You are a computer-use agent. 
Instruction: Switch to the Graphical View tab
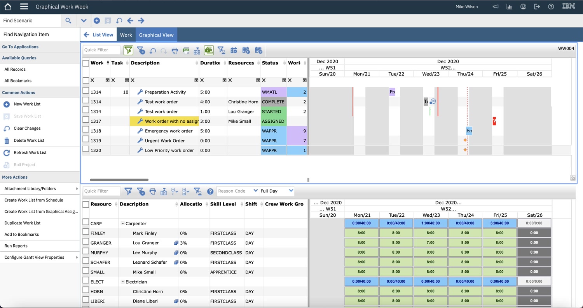pos(156,35)
